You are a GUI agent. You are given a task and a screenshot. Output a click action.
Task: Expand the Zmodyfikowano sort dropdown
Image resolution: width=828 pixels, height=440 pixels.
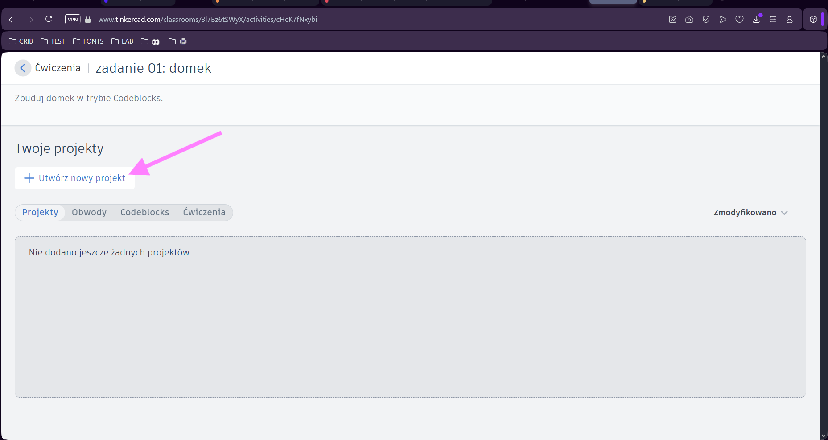pyautogui.click(x=750, y=213)
